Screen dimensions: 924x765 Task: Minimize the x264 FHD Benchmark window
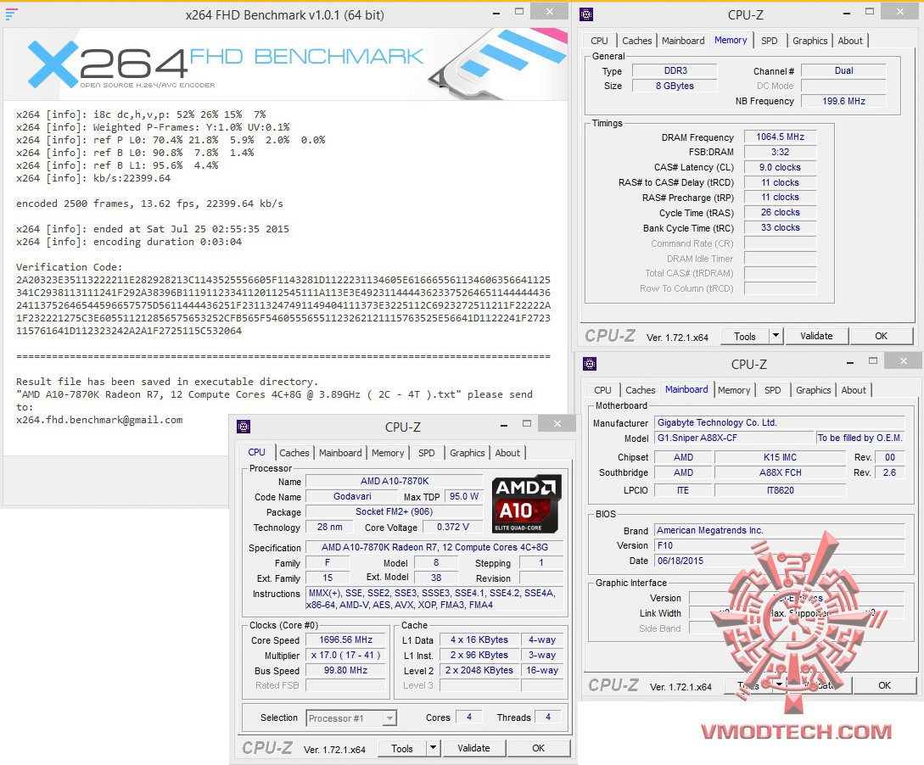pyautogui.click(x=496, y=13)
